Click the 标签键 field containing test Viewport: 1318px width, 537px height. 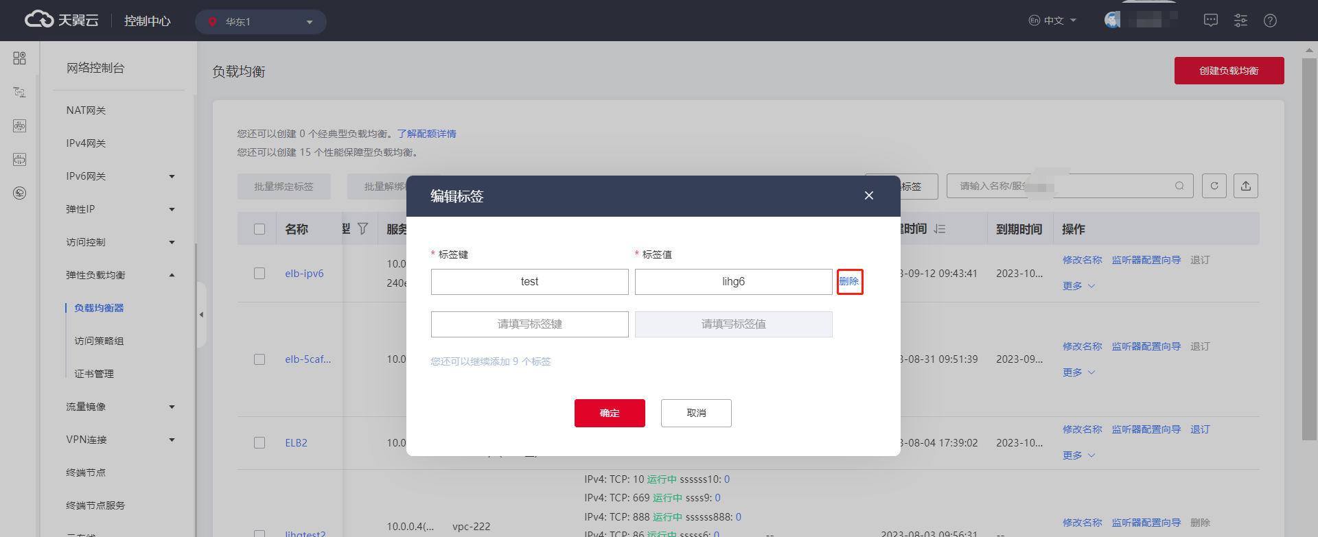(530, 282)
